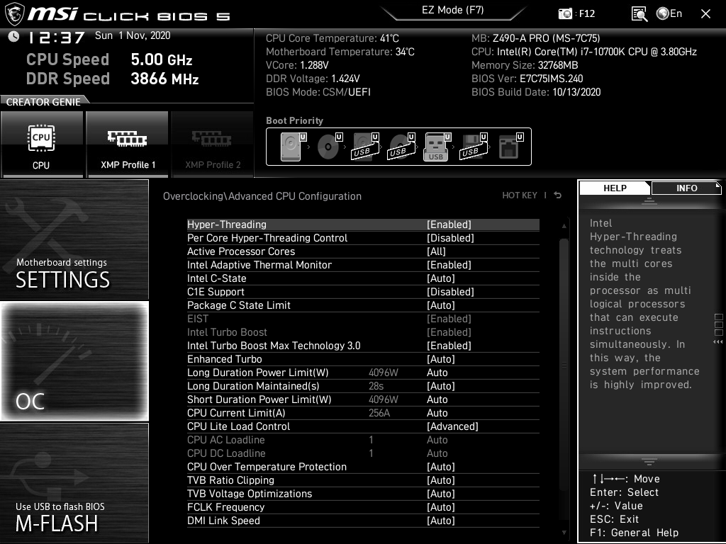Take a screenshot with the F12 camera icon
This screenshot has height=544, width=726.
565,14
